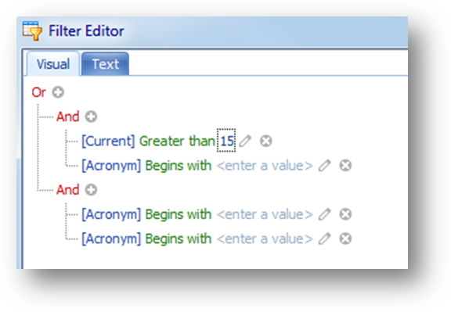
Task: Remove the Current Greater than condition
Action: click(x=265, y=141)
